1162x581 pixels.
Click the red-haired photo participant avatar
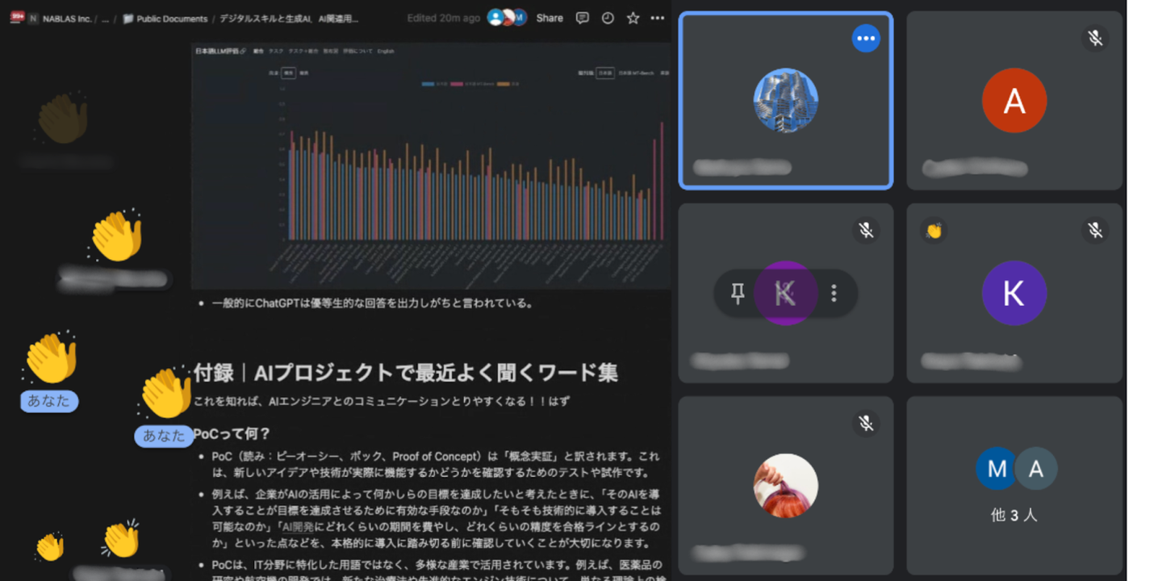(x=786, y=486)
